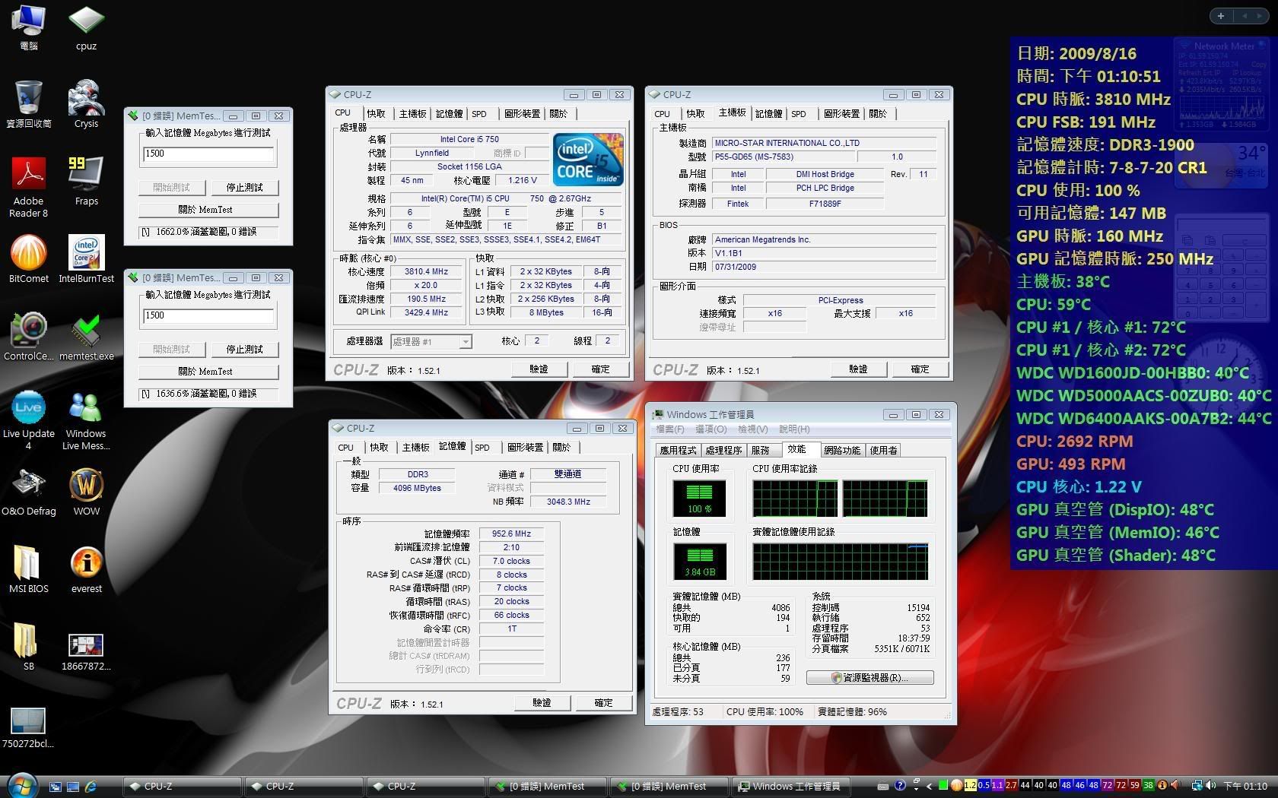Click the 'P55-GD65 (MS-7583)' model field
Image resolution: width=1278 pixels, height=798 pixels.
[x=783, y=157]
